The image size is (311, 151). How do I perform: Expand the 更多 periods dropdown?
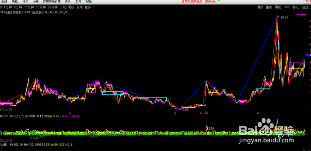coord(88,7)
